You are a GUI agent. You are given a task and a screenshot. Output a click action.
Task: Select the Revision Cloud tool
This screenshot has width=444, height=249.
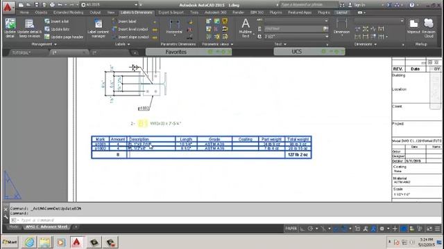[x=429, y=28]
